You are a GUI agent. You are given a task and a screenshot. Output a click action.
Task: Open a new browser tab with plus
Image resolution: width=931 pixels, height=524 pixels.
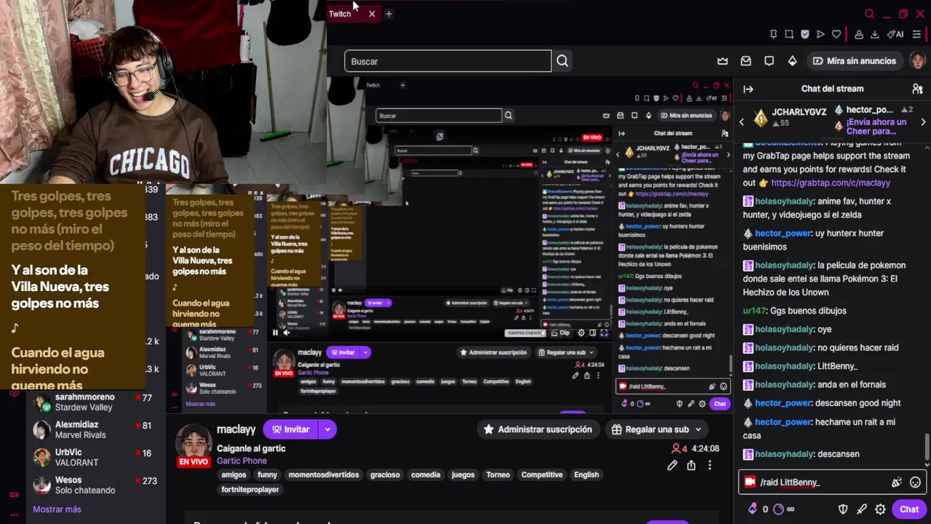tap(388, 14)
